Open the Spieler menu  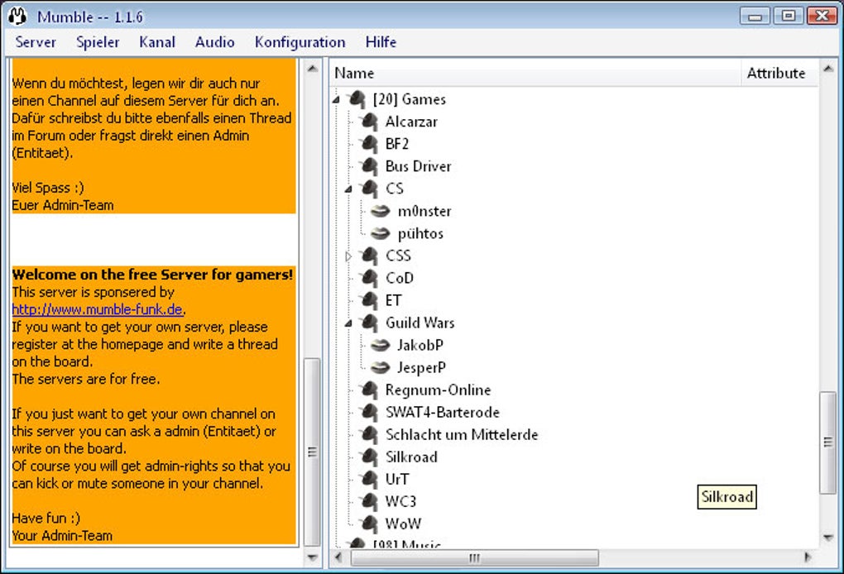[x=98, y=42]
